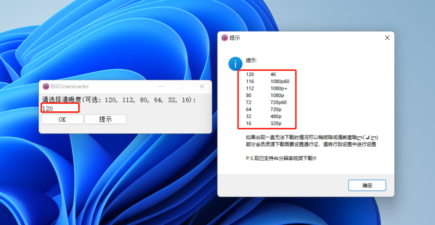
Task: Click the line starting 如果出现一直无法下载
Action: [312, 137]
